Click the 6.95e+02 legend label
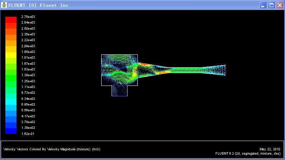Image resolution: width=285 pixels, height=160 pixels. click(x=28, y=104)
